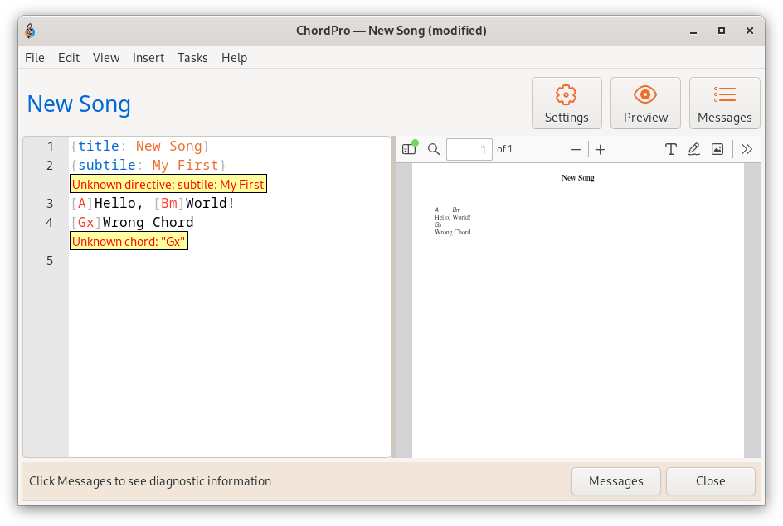Viewport: 783px width, 526px height.
Task: Click the "Unknown directive: subtile: My First" warning
Action: (x=168, y=184)
